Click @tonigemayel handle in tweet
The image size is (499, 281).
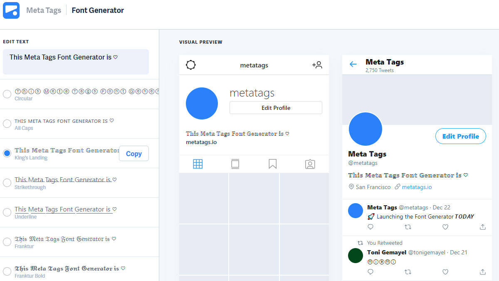tap(427, 252)
